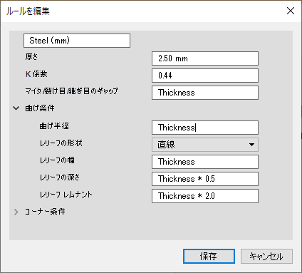
Task: Click the コーナー条件 section label
Action: click(45, 212)
